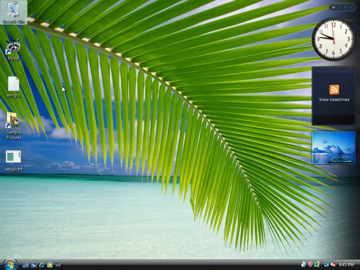This screenshot has height=270, width=360.
Task: Select the Recycle Bin desktop icon
Action: click(x=14, y=12)
